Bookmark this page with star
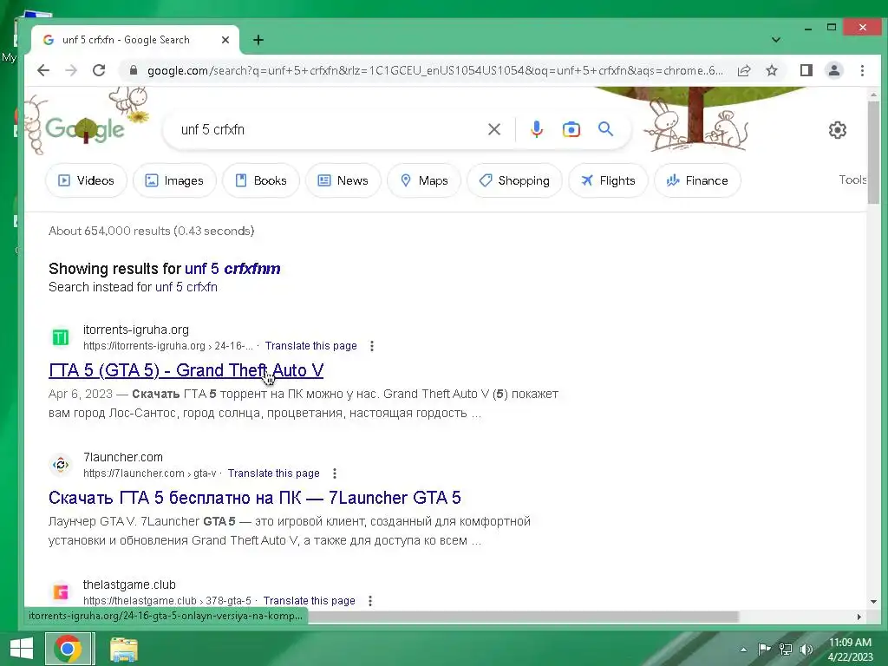888x666 pixels. 771,70
